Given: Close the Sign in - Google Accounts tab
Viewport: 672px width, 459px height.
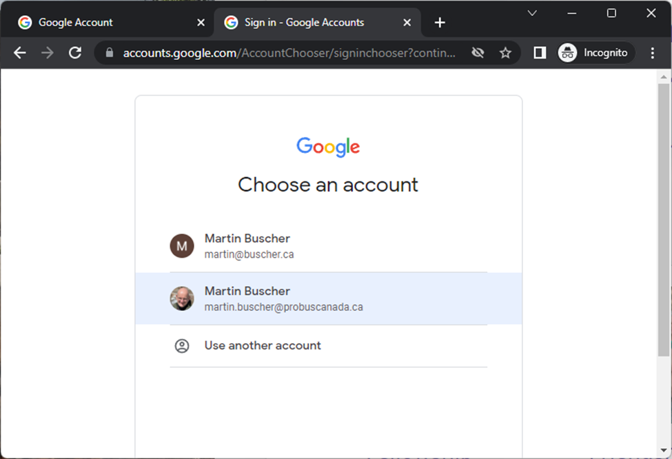Looking at the screenshot, I should (x=407, y=22).
